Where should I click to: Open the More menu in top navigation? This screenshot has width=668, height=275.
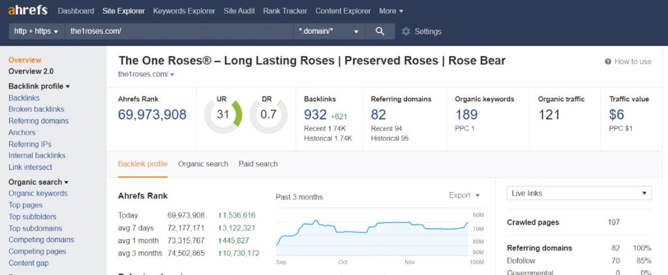coord(391,11)
